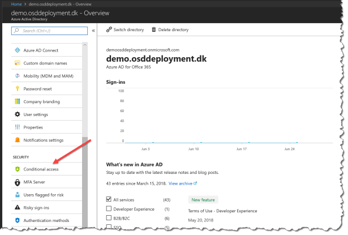Viewport: 348px width, 235px height.
Task: Open Users flagged for risk
Action: (46, 195)
